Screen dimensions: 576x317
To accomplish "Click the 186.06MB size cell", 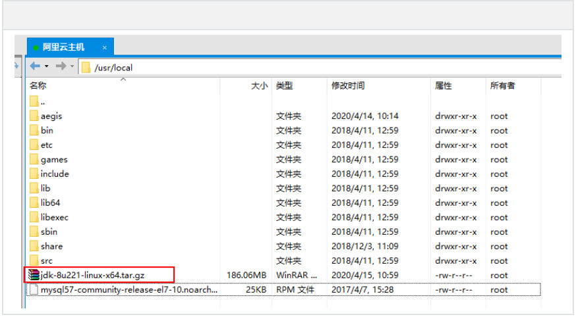I will tap(246, 275).
